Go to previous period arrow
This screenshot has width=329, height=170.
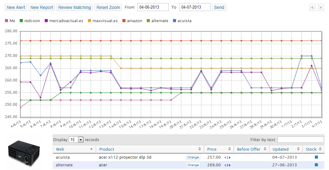point(312,7)
